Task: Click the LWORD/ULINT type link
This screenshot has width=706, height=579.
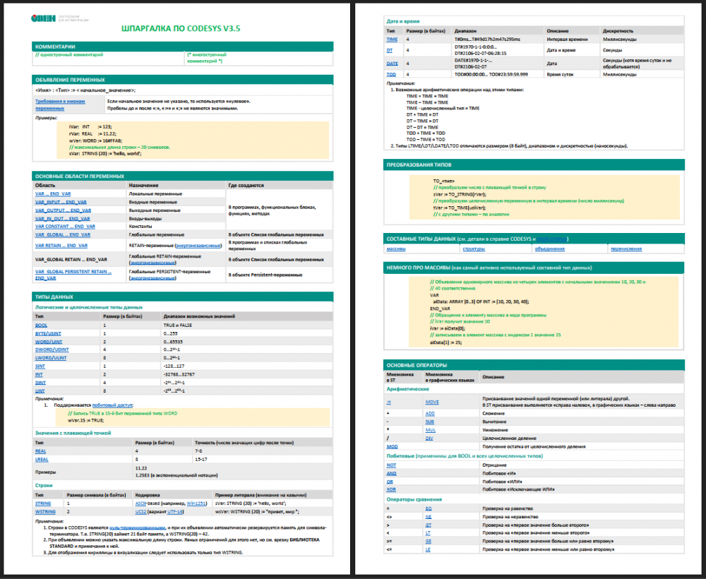Action: click(51, 357)
